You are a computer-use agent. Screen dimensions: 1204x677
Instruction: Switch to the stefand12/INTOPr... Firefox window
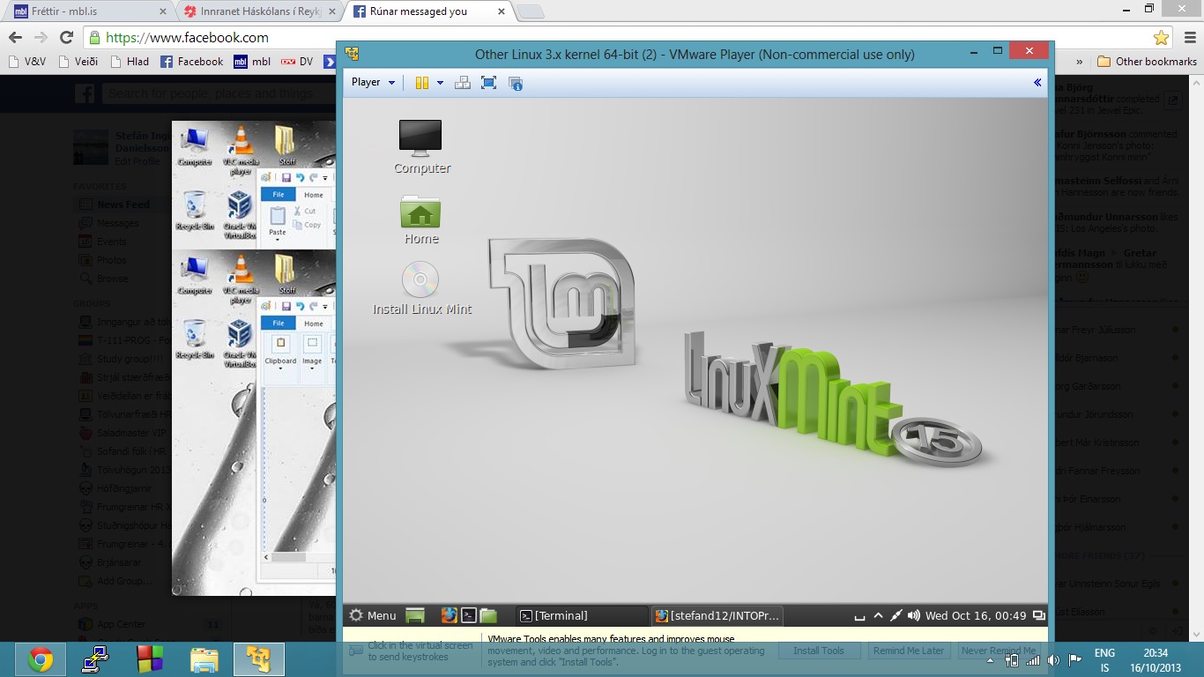(716, 615)
